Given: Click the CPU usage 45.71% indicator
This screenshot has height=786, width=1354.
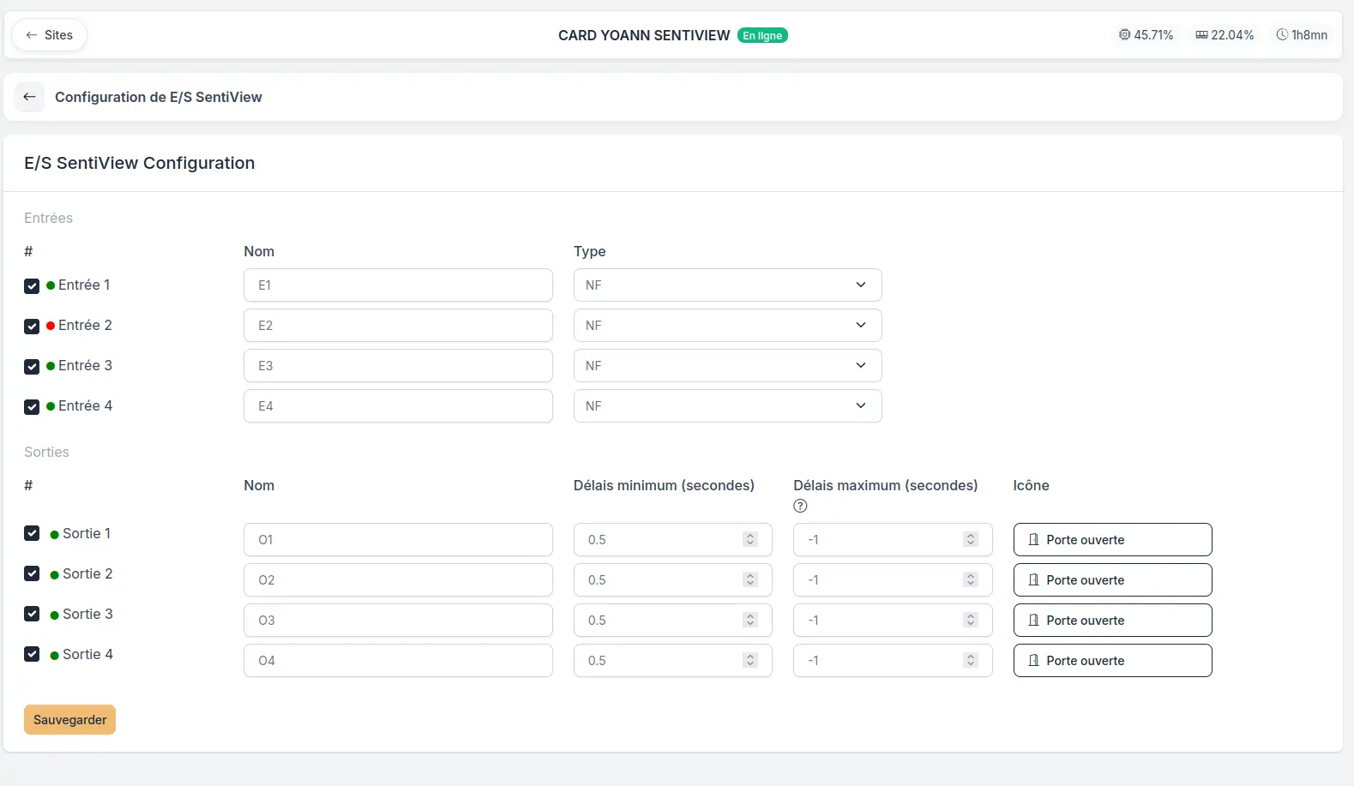Looking at the screenshot, I should (x=1146, y=35).
